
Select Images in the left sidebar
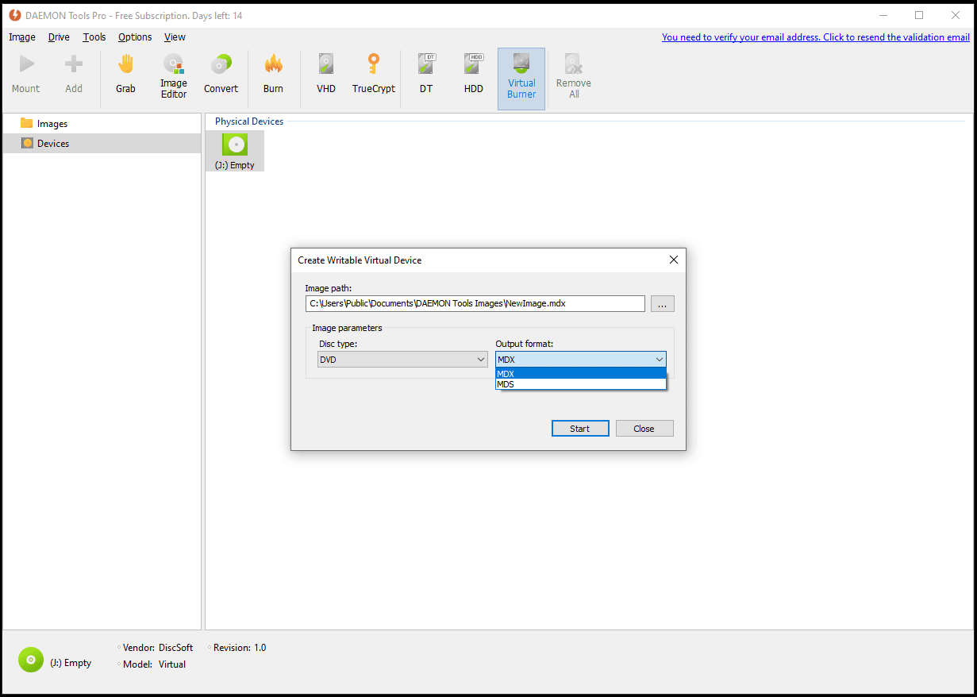point(102,123)
